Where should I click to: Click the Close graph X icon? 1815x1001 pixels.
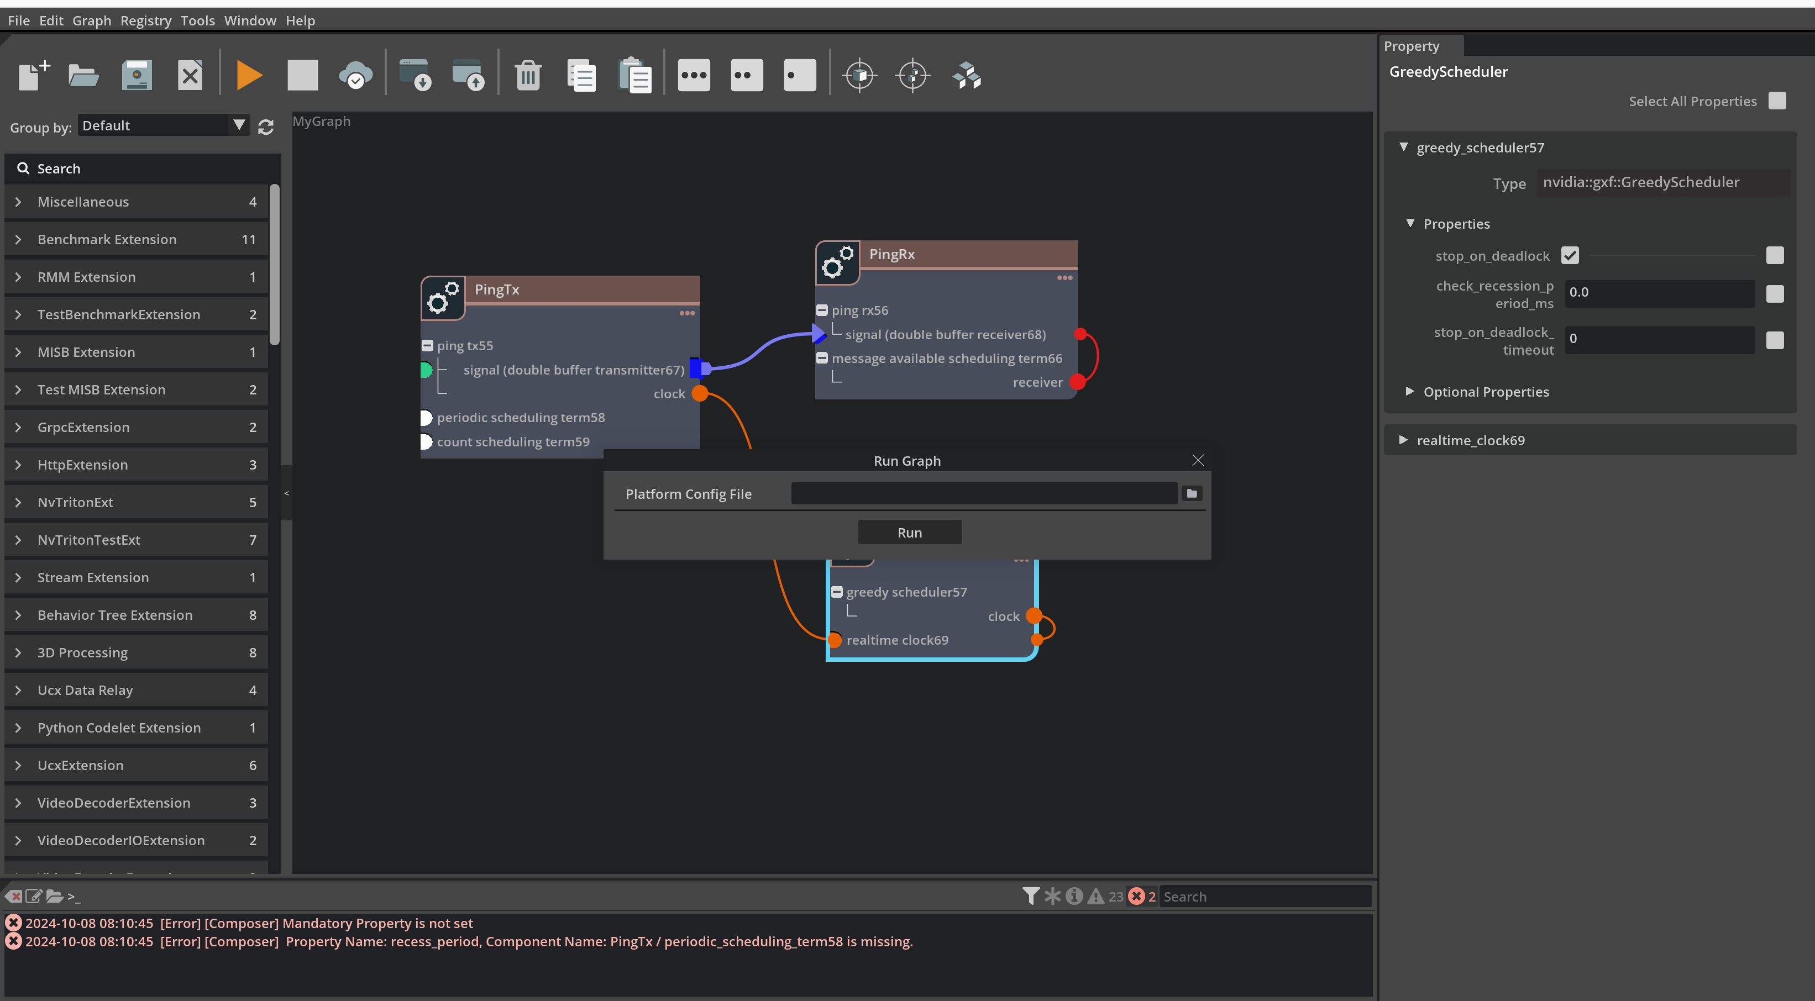190,75
